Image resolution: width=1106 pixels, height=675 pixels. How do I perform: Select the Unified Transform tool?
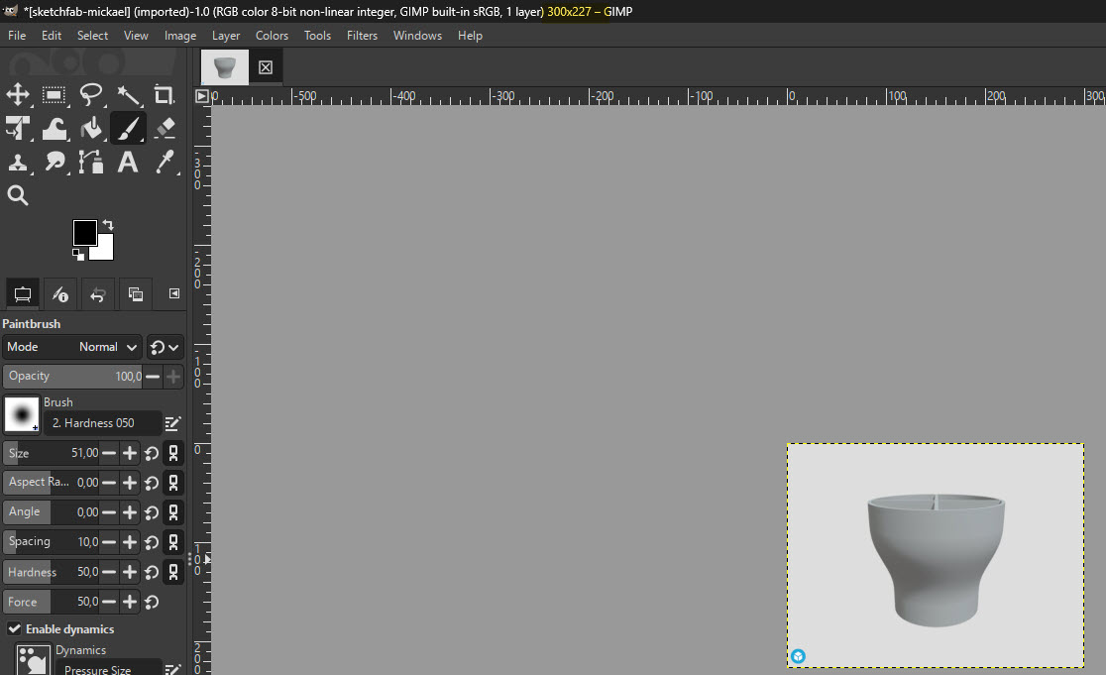[x=18, y=129]
